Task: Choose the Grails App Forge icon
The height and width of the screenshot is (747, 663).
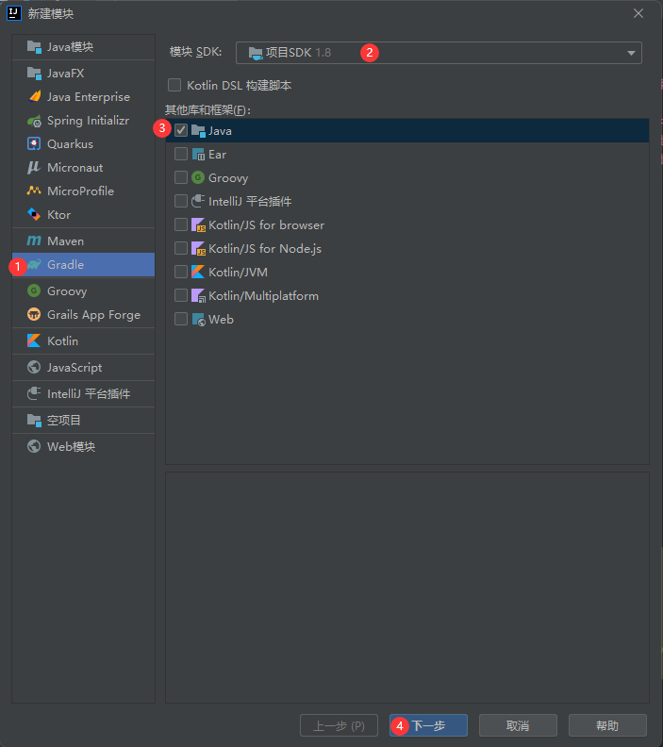Action: pos(34,314)
